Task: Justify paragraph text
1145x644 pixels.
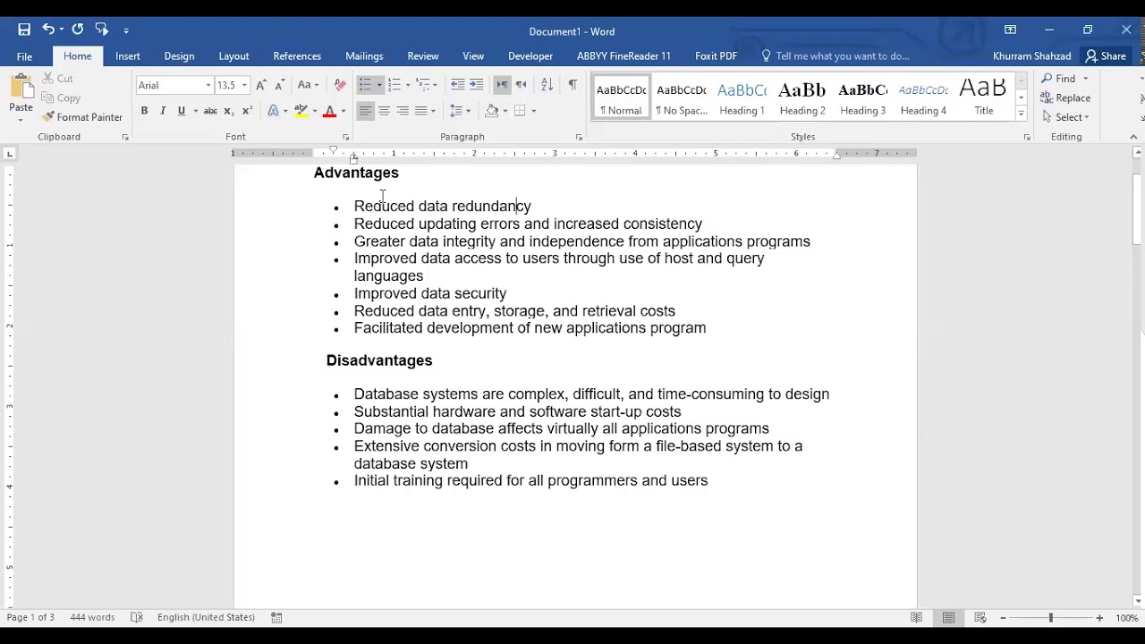Action: [x=420, y=111]
